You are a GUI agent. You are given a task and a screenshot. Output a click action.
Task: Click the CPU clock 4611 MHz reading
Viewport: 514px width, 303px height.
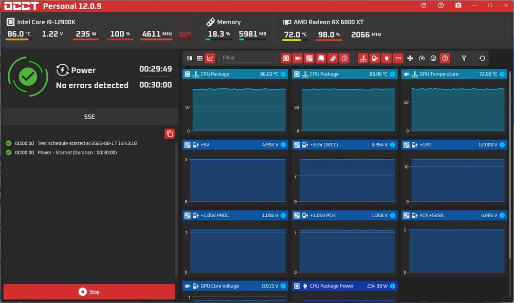pos(157,34)
